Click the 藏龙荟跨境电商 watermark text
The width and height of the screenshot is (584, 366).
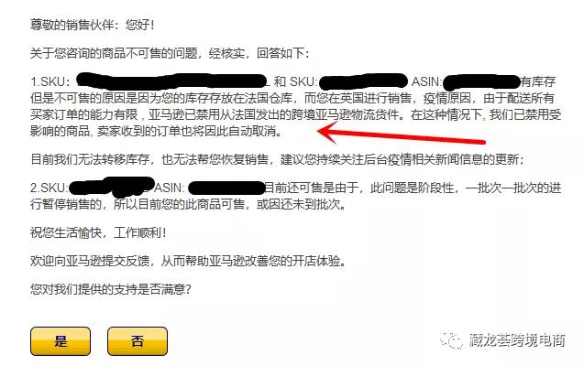(x=517, y=340)
